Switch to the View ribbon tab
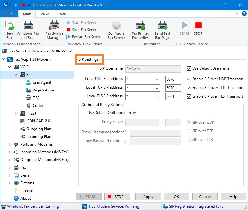248x210 pixels. (45, 14)
